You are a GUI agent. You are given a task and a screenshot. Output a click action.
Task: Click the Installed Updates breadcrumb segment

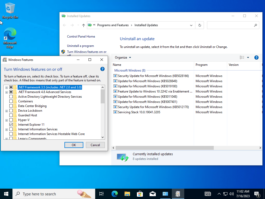click(x=146, y=25)
